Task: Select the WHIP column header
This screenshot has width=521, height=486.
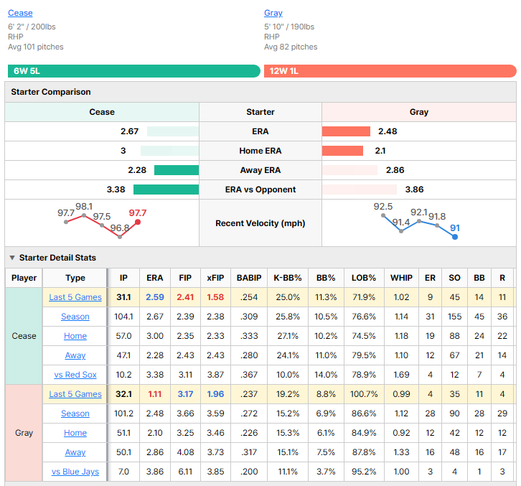Action: click(x=401, y=278)
